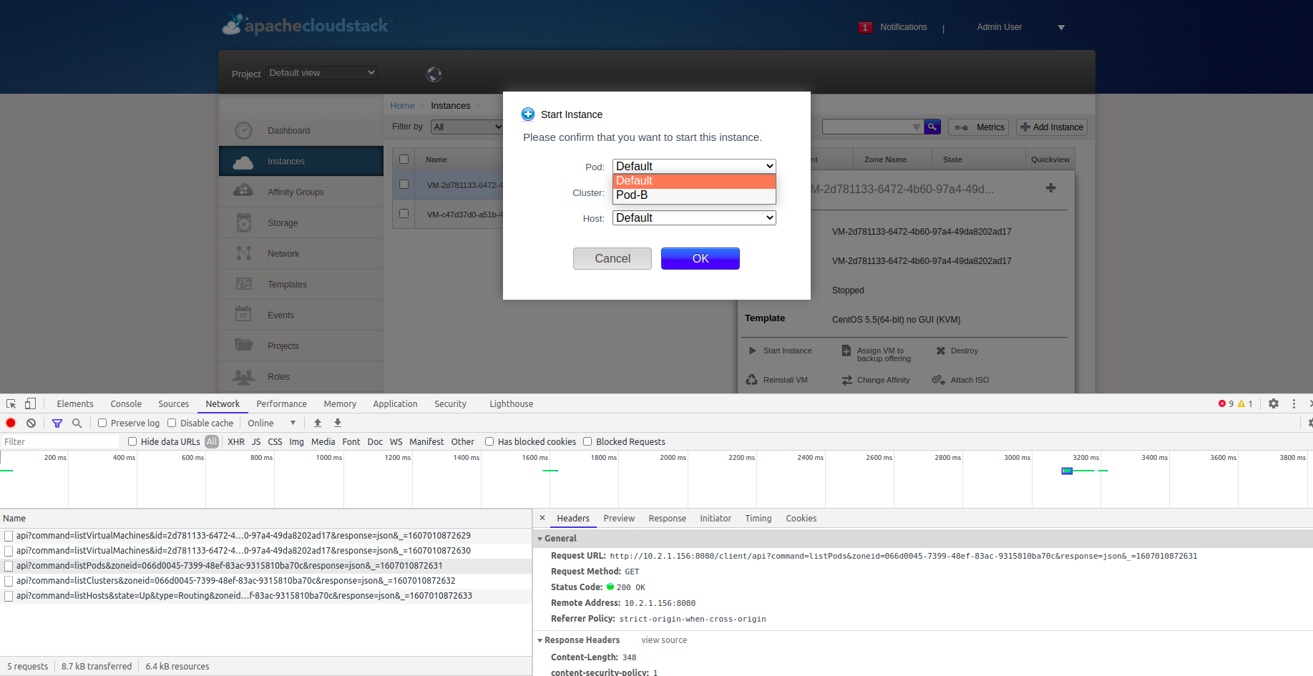
Task: Click the Filter text input in Network panel
Action: coord(60,441)
